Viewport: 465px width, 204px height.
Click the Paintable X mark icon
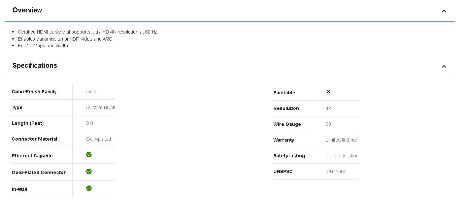(328, 92)
